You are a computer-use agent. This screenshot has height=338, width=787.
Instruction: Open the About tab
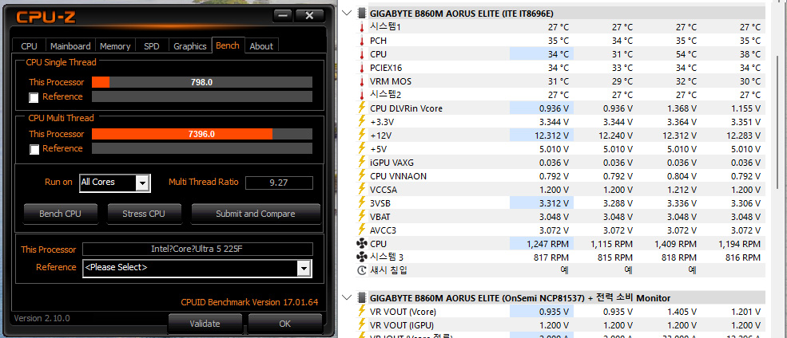pos(261,46)
